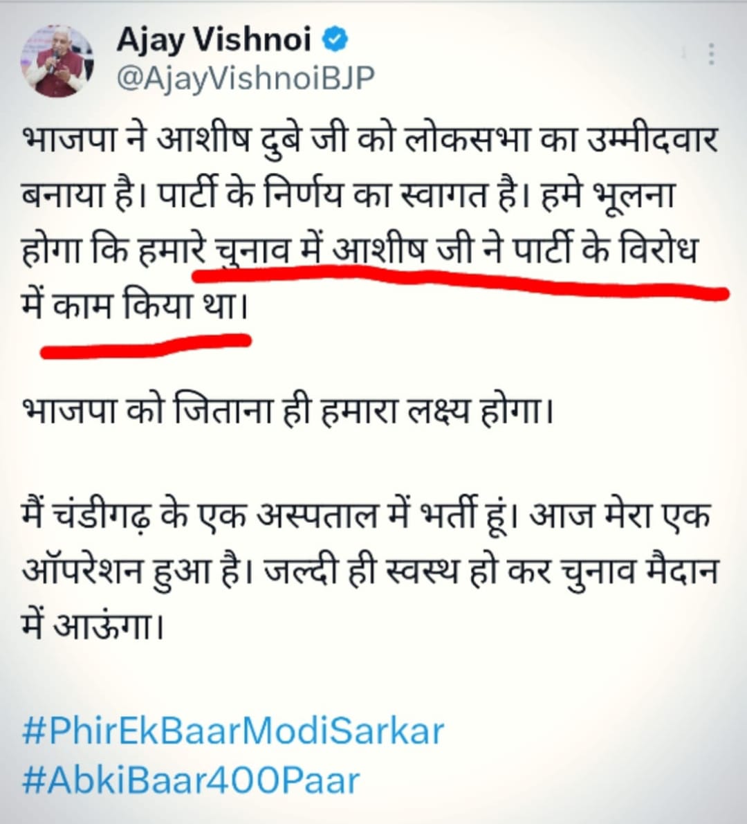Open the #PhirEkBaarModiSarkar hashtag

tap(233, 731)
